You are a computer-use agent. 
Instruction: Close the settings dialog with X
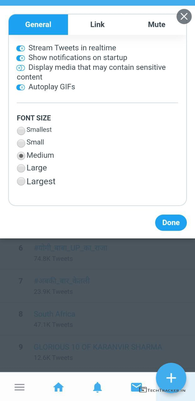pos(184,17)
